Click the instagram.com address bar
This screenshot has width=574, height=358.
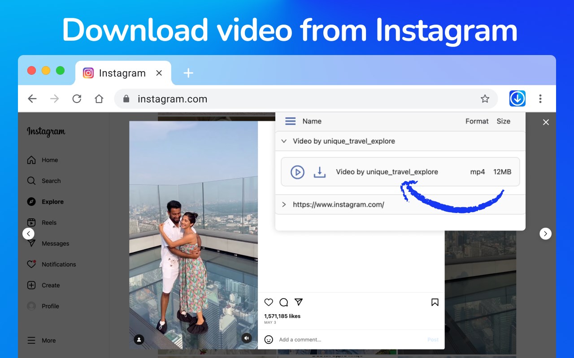tap(306, 99)
